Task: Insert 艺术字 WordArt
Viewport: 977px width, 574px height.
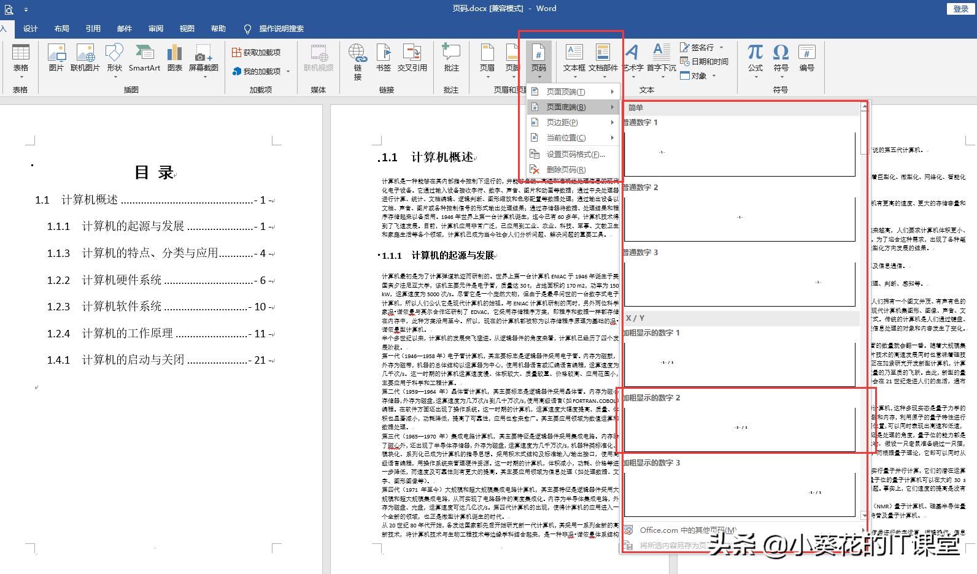Action: pos(633,61)
